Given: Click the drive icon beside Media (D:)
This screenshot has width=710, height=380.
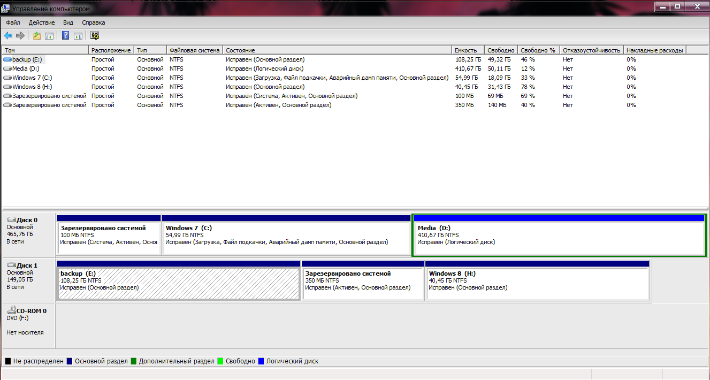Looking at the screenshot, I should (7, 69).
